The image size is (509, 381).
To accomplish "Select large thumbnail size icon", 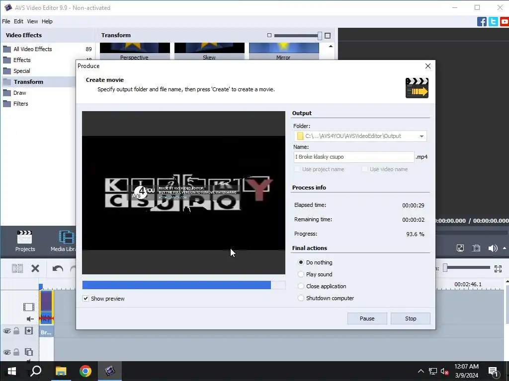I will [x=328, y=36].
